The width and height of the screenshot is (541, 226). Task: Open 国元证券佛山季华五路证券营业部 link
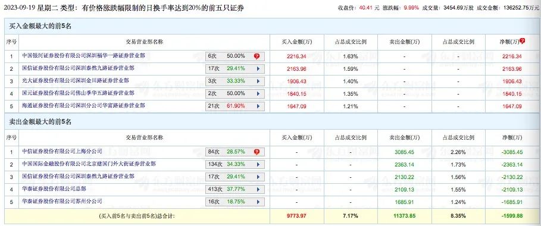79,93
